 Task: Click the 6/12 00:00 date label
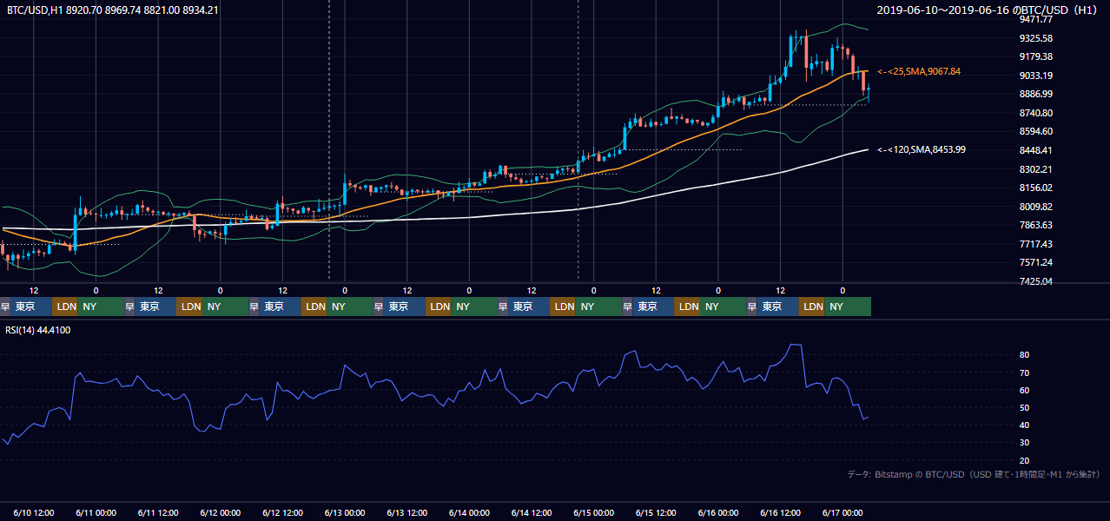point(221,512)
